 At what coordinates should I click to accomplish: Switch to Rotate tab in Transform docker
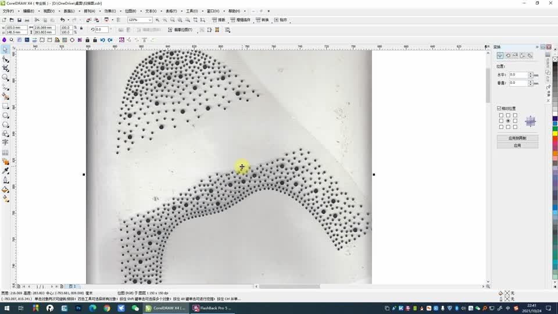507,55
